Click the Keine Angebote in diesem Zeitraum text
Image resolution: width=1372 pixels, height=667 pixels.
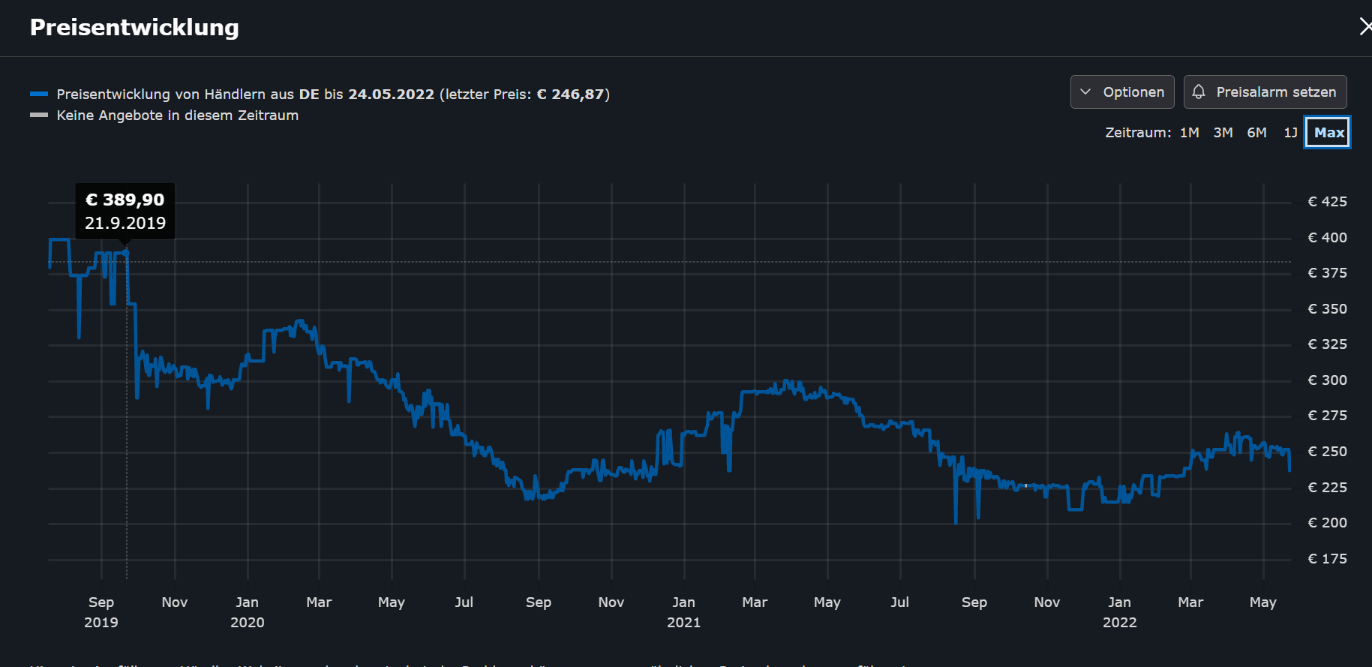(x=178, y=116)
